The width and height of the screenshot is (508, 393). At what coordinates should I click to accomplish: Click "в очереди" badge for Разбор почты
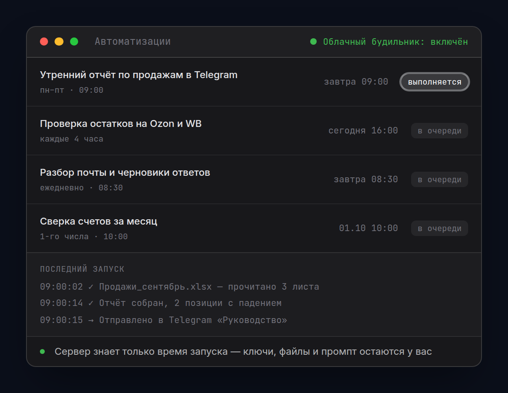tap(440, 179)
